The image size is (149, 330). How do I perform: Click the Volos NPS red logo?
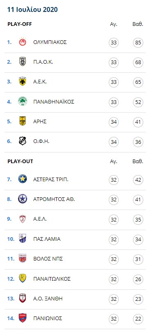[x=23, y=258]
